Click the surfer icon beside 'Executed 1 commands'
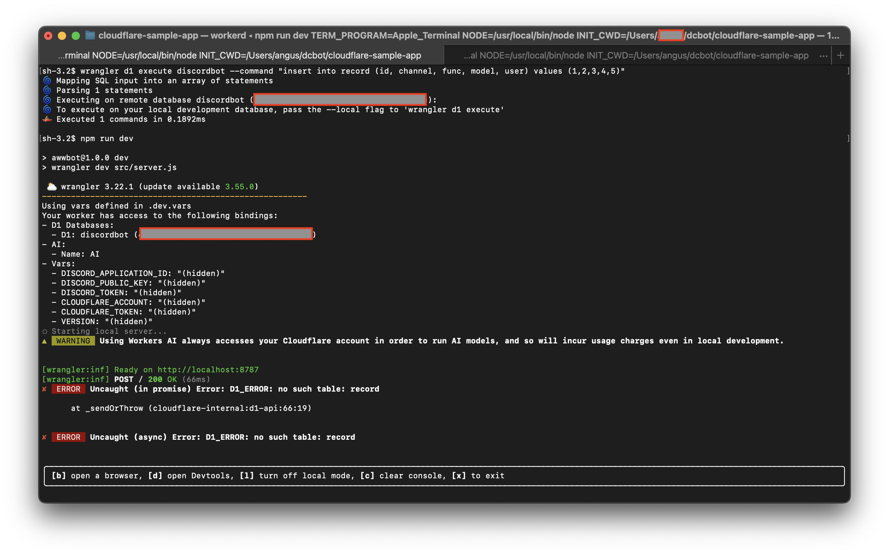This screenshot has height=554, width=889. pos(47,118)
